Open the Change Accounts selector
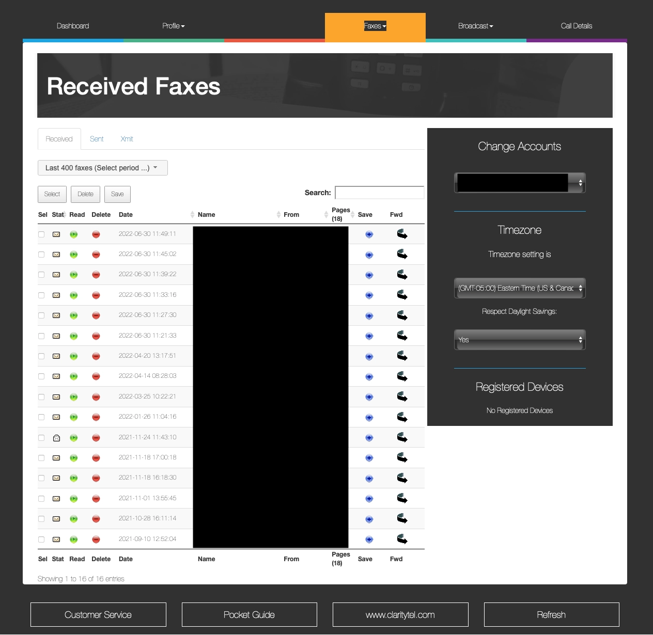The image size is (653, 635). [520, 183]
